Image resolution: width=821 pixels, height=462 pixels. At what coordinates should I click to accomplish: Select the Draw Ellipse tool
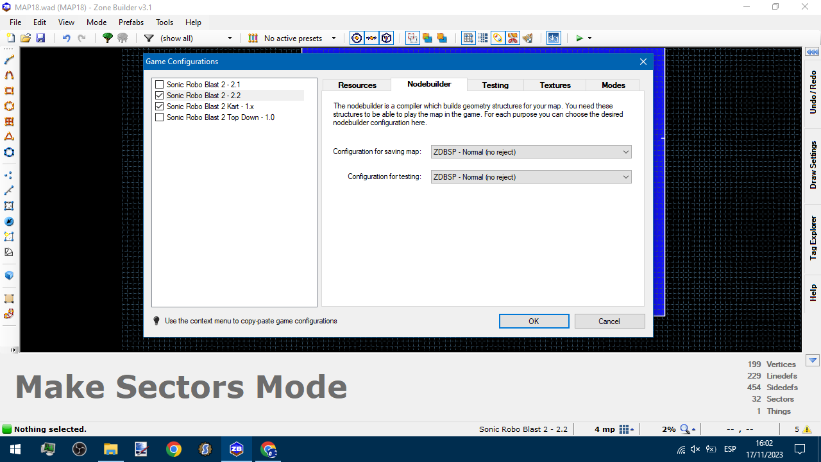tap(9, 106)
